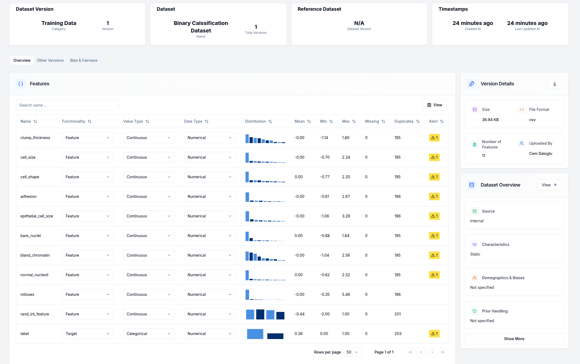Click the warning alert badge on label row

[x=434, y=333]
